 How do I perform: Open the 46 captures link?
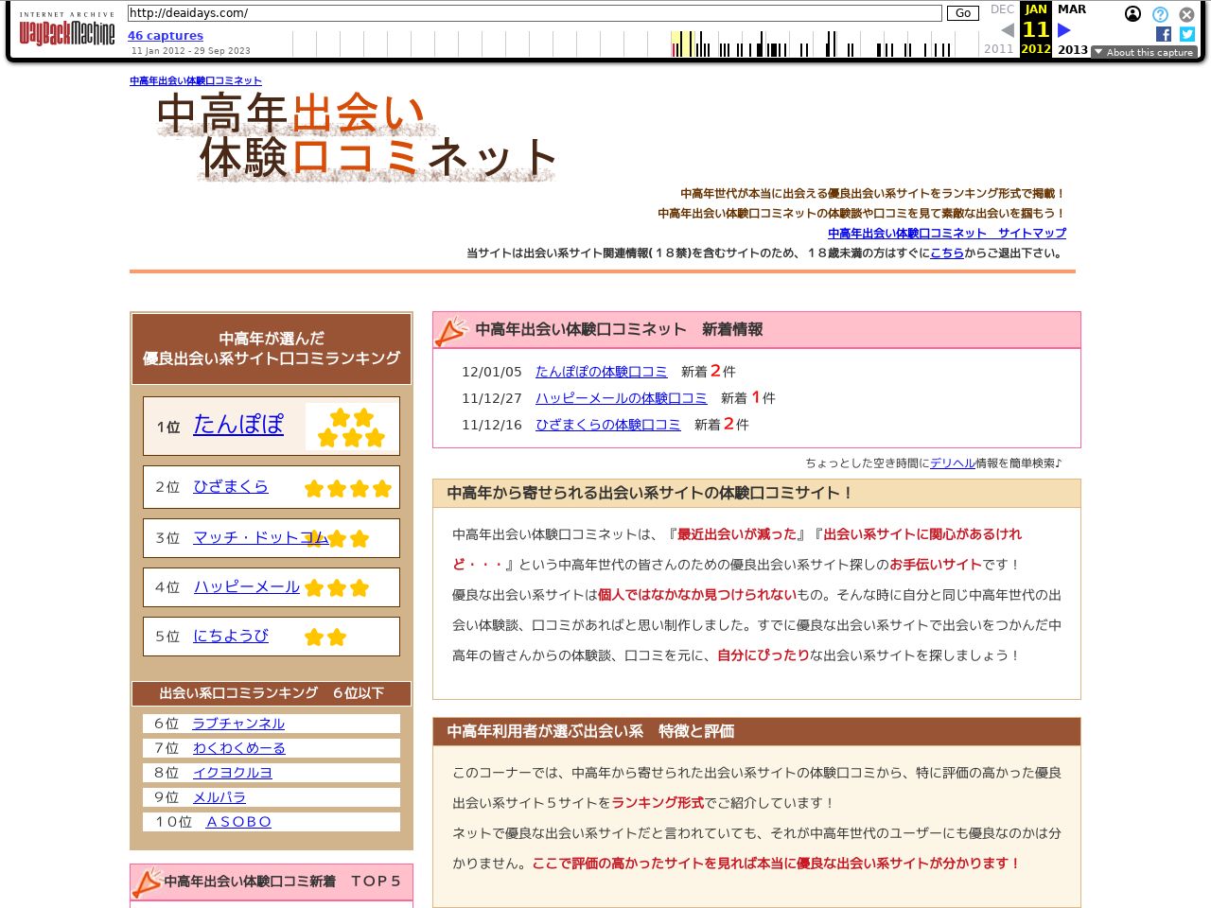click(x=166, y=36)
